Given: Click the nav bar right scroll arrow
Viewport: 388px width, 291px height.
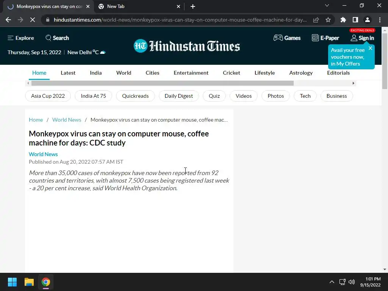Looking at the screenshot, I should click(x=354, y=83).
